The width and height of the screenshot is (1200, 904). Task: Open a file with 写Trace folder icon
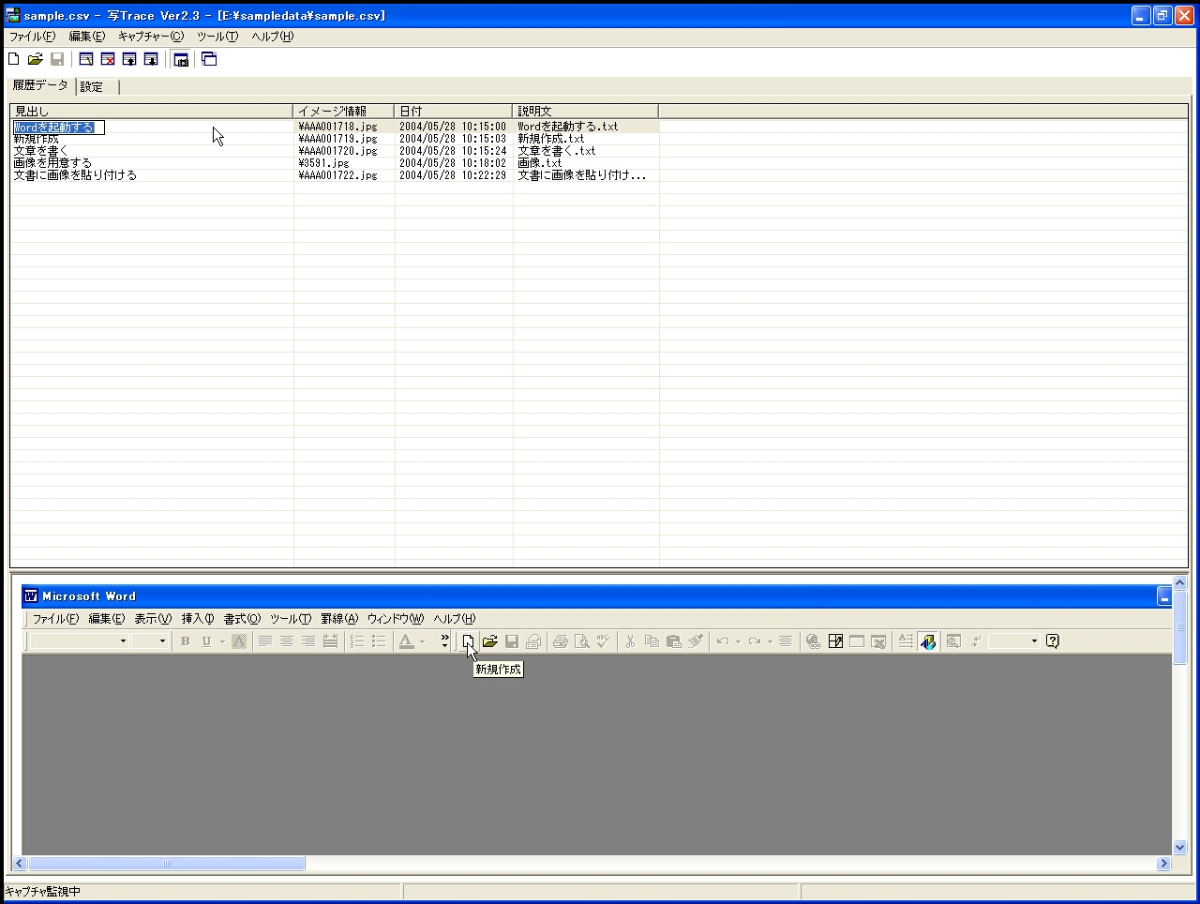click(x=36, y=59)
